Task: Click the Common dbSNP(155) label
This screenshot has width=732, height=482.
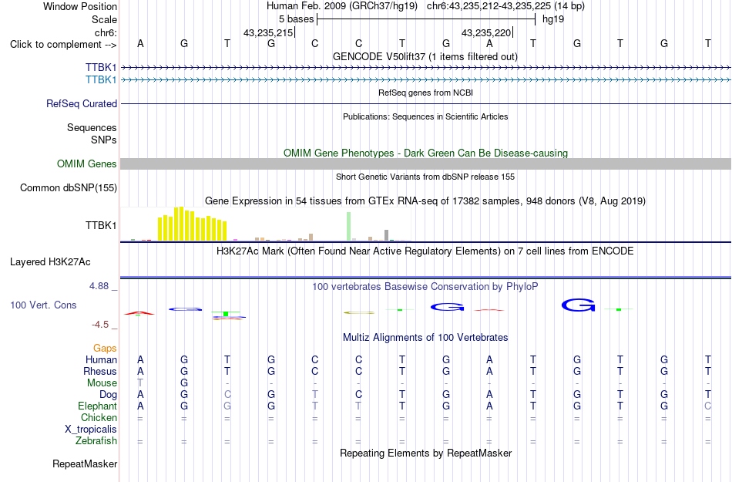Action: point(68,187)
